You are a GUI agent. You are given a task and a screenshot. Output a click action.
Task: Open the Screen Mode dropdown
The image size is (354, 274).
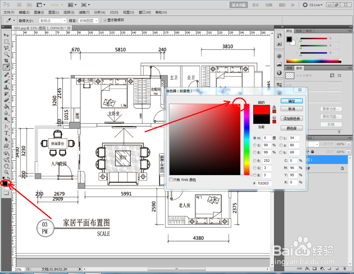86,5
